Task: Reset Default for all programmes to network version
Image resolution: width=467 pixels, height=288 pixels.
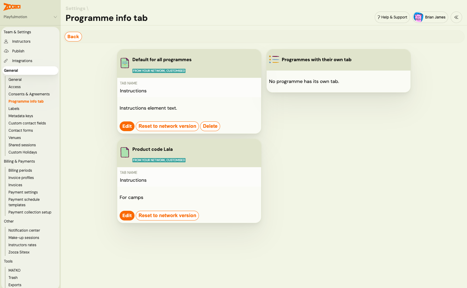Action: tap(167, 126)
